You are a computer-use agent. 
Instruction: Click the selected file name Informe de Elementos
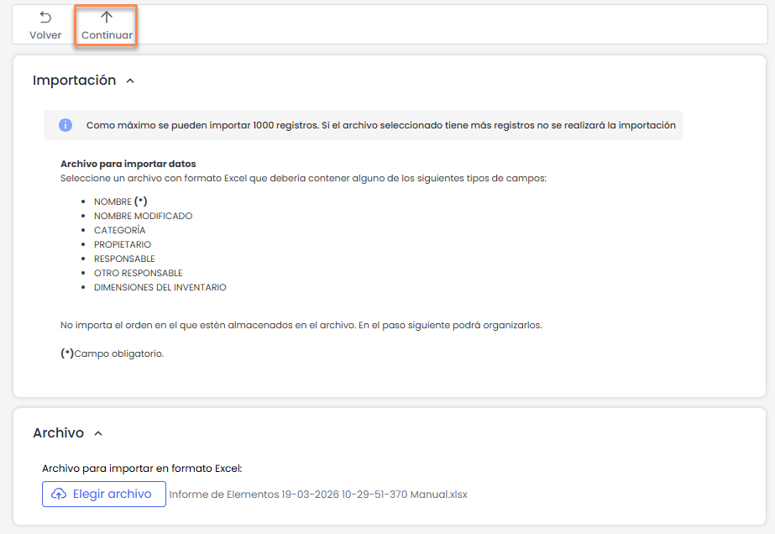(318, 495)
